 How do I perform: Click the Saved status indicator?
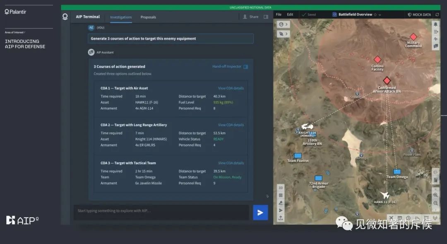coord(309,14)
